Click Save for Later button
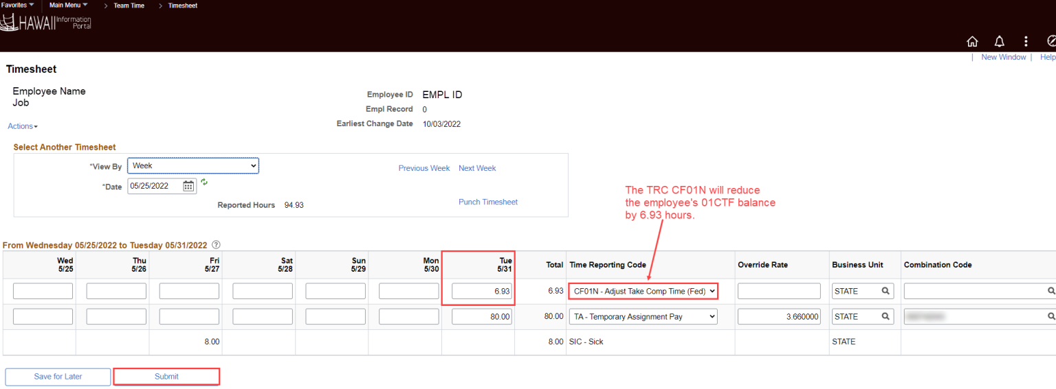 pyautogui.click(x=58, y=377)
